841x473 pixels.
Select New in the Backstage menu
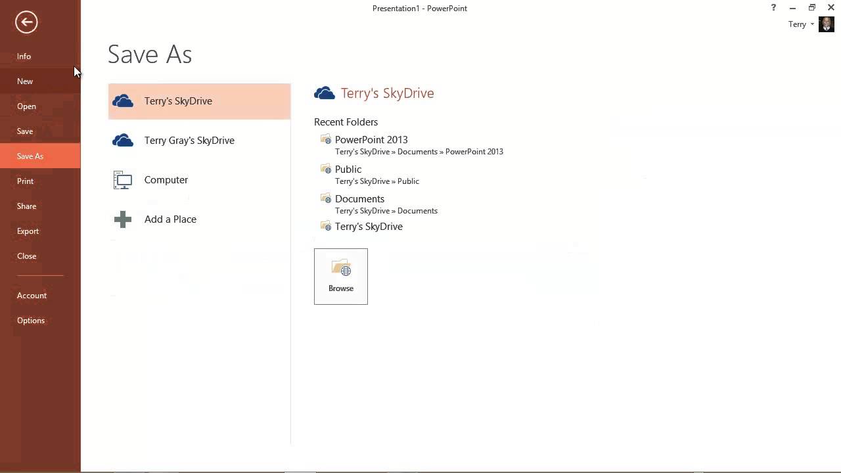[x=40, y=81]
